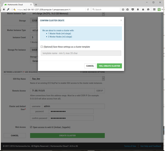Screen dimensions: 166x151
Task: Open site info via the lock warning icon
Action: (15, 10)
